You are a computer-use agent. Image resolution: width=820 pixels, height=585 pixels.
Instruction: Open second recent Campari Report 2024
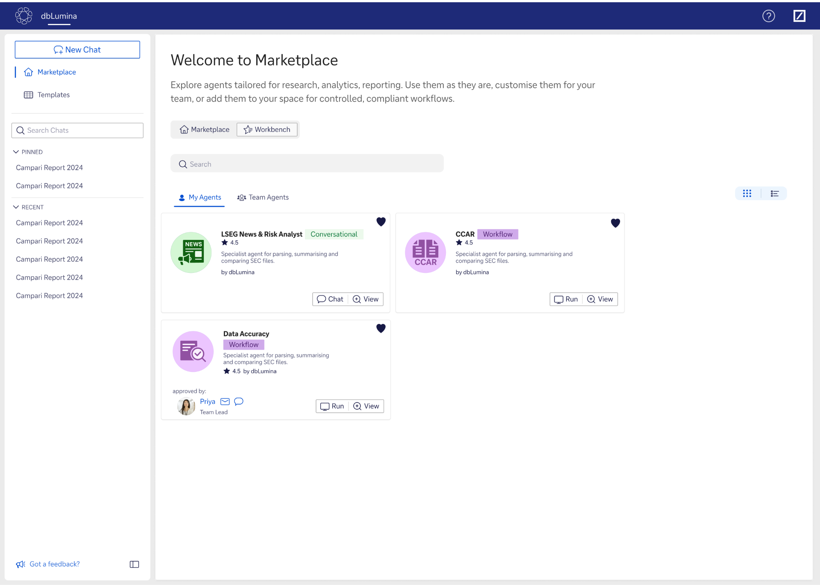49,241
